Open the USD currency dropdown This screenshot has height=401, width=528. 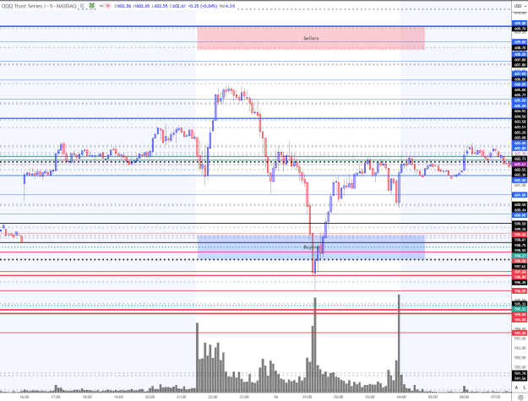pos(518,6)
